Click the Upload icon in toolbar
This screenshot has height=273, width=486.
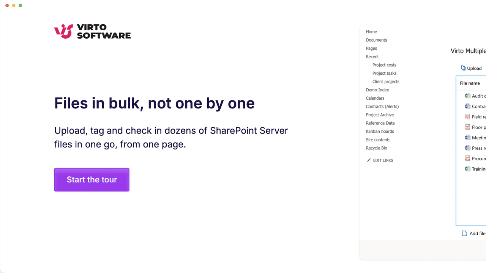point(463,68)
